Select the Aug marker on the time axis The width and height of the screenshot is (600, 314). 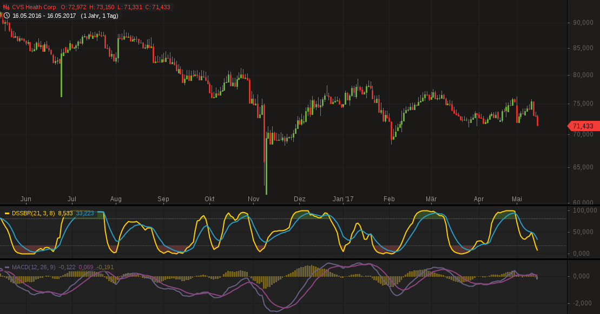pyautogui.click(x=116, y=199)
